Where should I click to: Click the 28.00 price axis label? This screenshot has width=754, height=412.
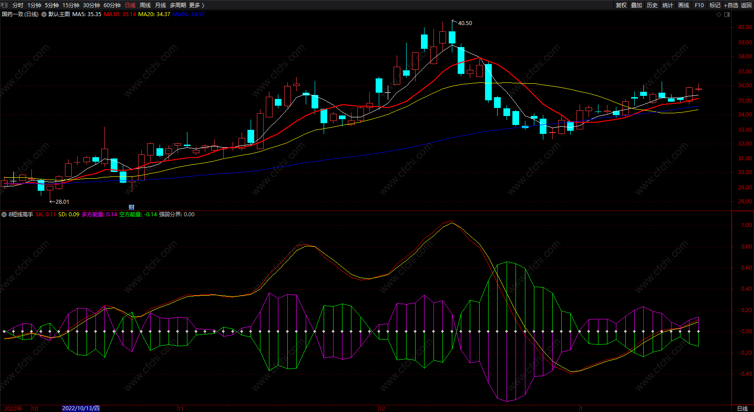point(745,202)
